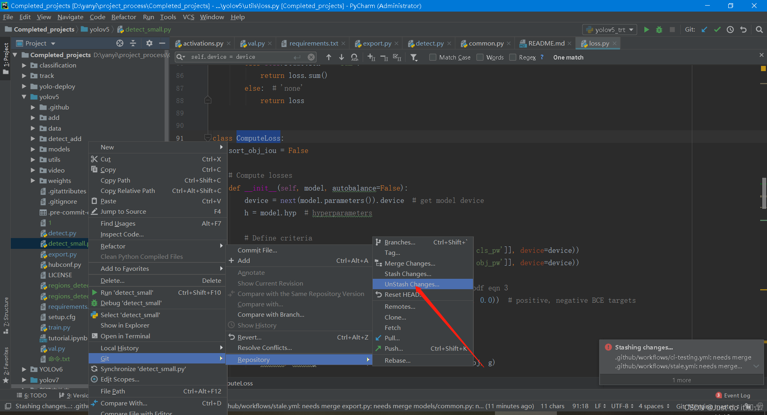Click the search text input field

tap(242, 57)
